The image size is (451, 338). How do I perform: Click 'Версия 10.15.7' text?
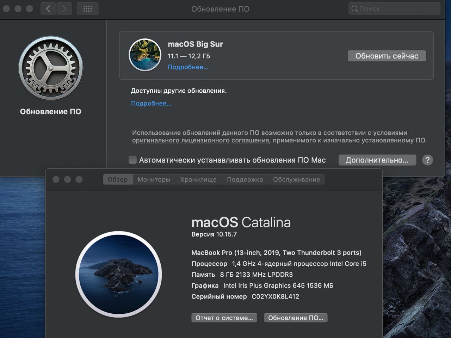point(214,234)
